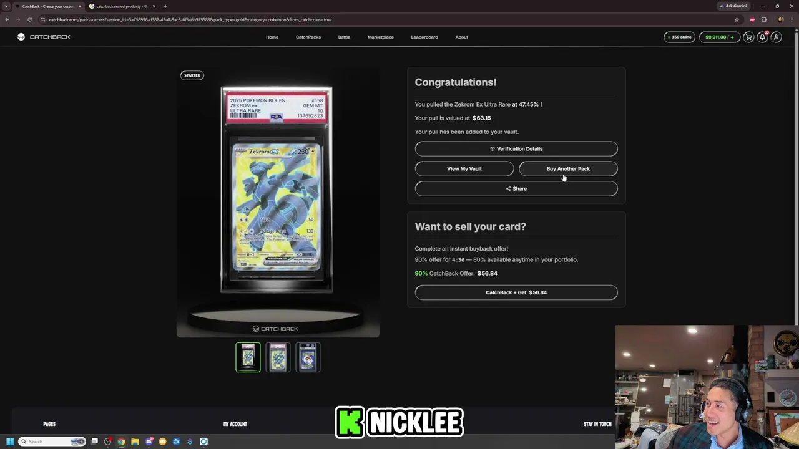Screen dimensions: 799x449
Task: Click the browser address bar URL
Action: [190, 19]
